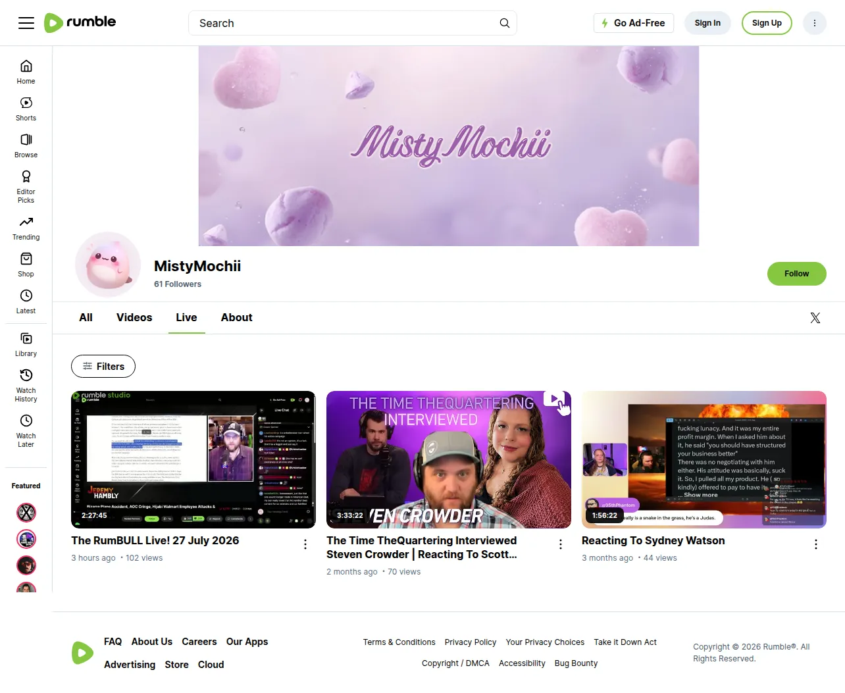Image resolution: width=845 pixels, height=693 pixels.
Task: Open Terms & Conditions
Action: pos(399,642)
